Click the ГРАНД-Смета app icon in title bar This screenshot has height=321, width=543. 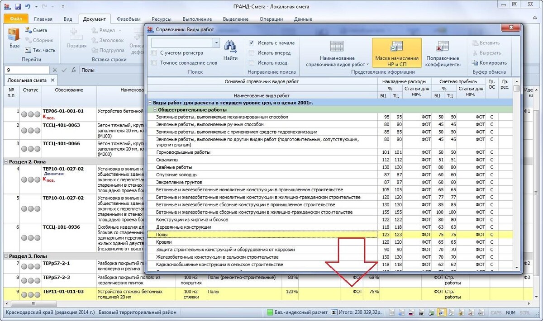tap(8, 6)
